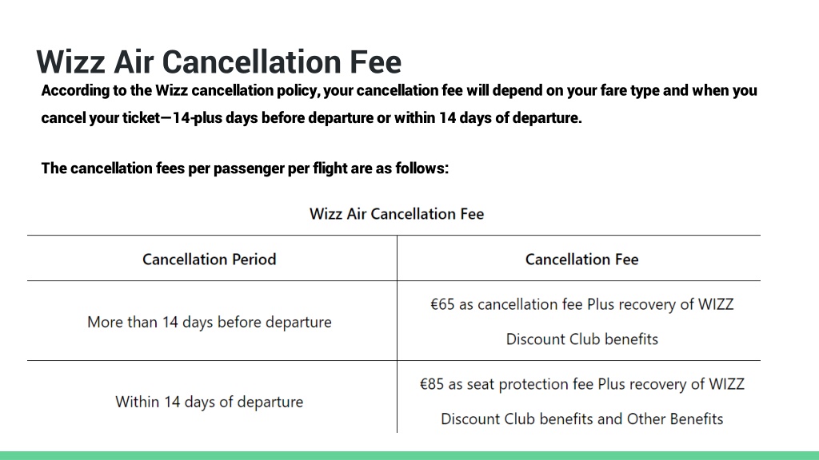819x460 pixels.
Task: Select the 'Cancellation Fee' column header
Action: point(582,260)
